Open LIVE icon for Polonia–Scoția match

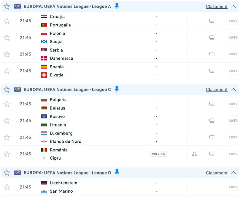233,38
